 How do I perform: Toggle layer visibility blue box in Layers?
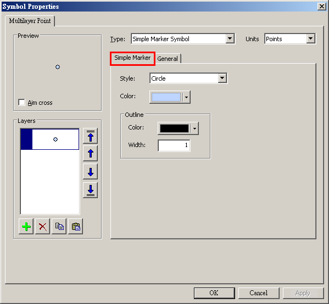[26, 139]
